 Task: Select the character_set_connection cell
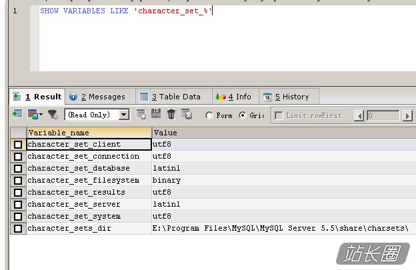click(89, 156)
